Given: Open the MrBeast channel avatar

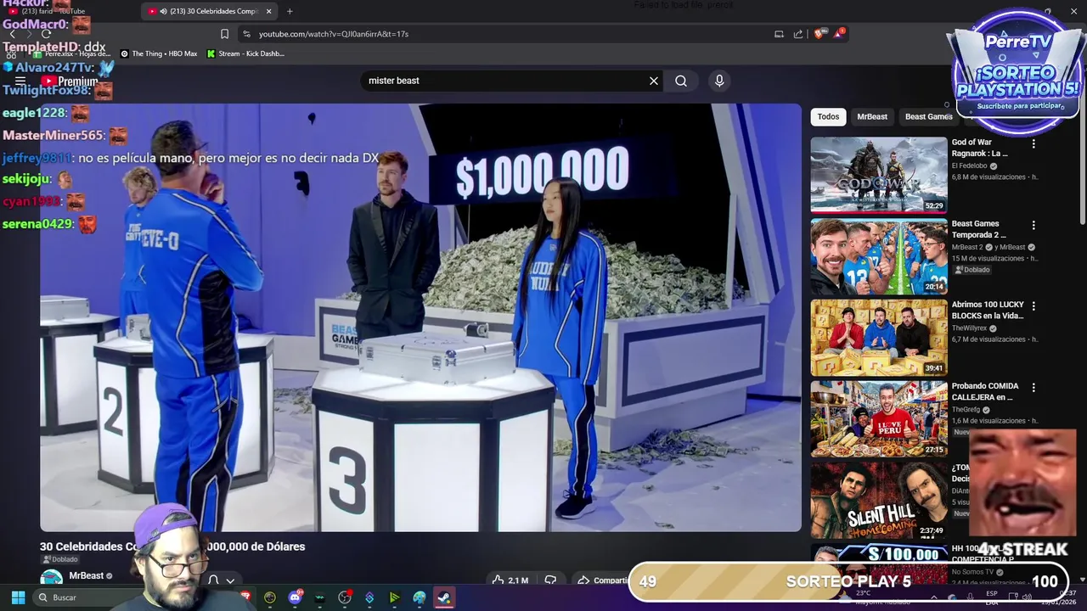Looking at the screenshot, I should [52, 578].
